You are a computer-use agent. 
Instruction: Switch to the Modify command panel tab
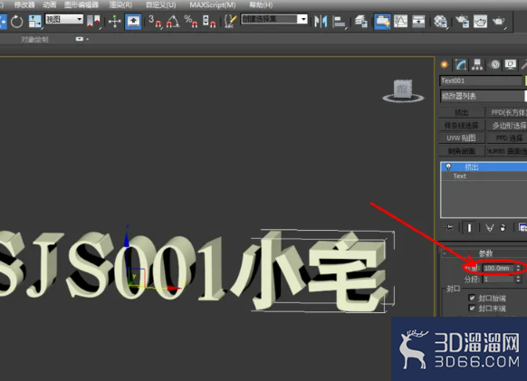tap(461, 64)
